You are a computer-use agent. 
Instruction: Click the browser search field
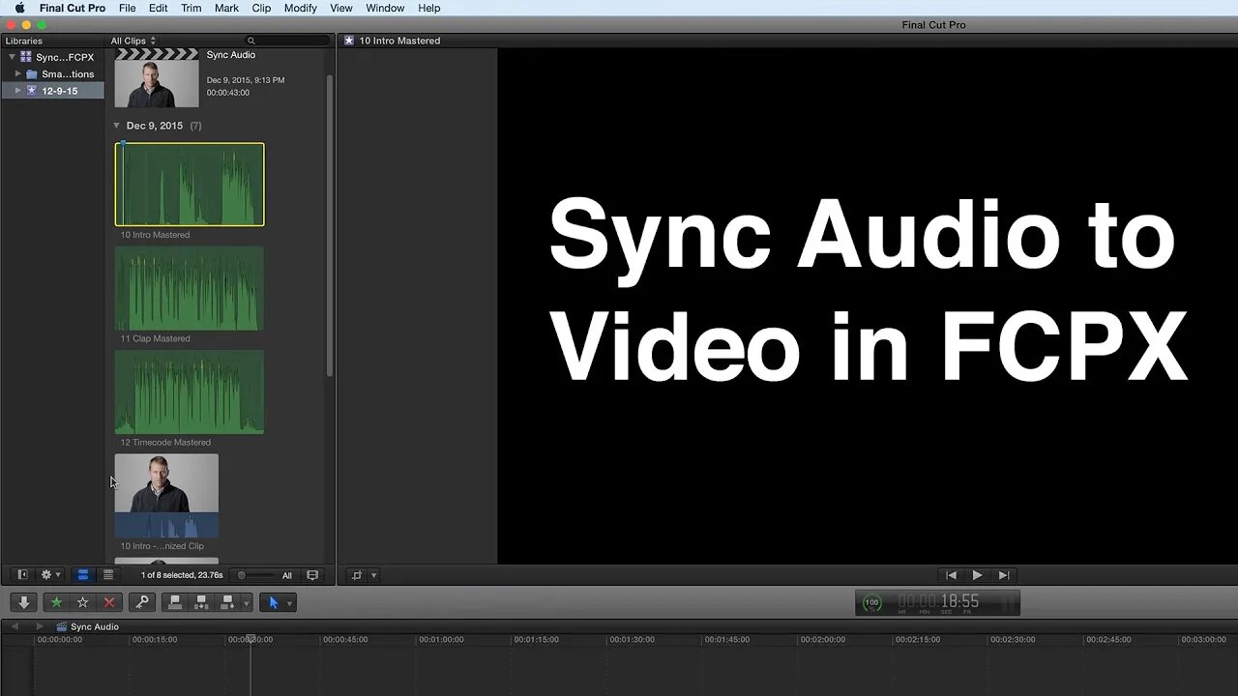pyautogui.click(x=288, y=41)
